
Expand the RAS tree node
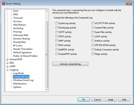(7, 63)
